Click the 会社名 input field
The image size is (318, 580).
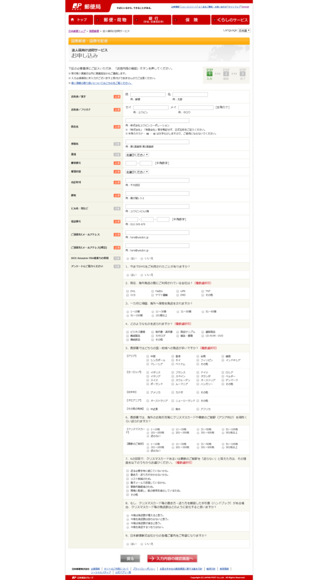pos(157,121)
